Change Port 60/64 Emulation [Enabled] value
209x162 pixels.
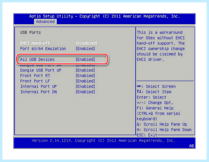click(x=85, y=49)
